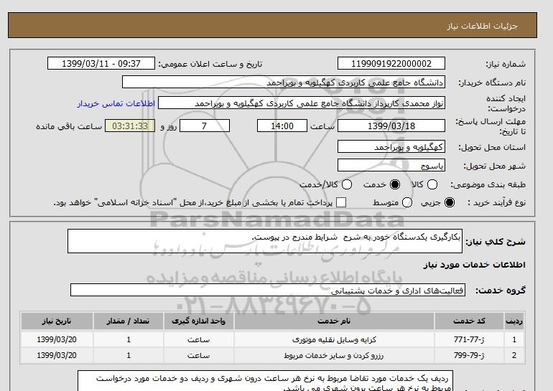This screenshot has height=391, width=553.
Task: Select the خدمت radio button
Action: pyautogui.click(x=395, y=184)
